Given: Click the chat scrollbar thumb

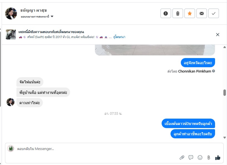Looking at the screenshot, I should pos(224,92).
